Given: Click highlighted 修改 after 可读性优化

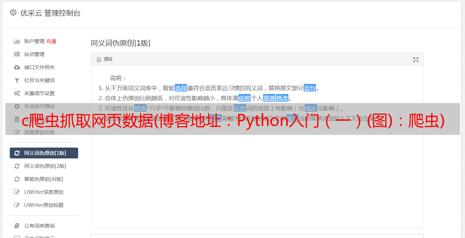Looking at the screenshot, I should pyautogui.click(x=140, y=108).
